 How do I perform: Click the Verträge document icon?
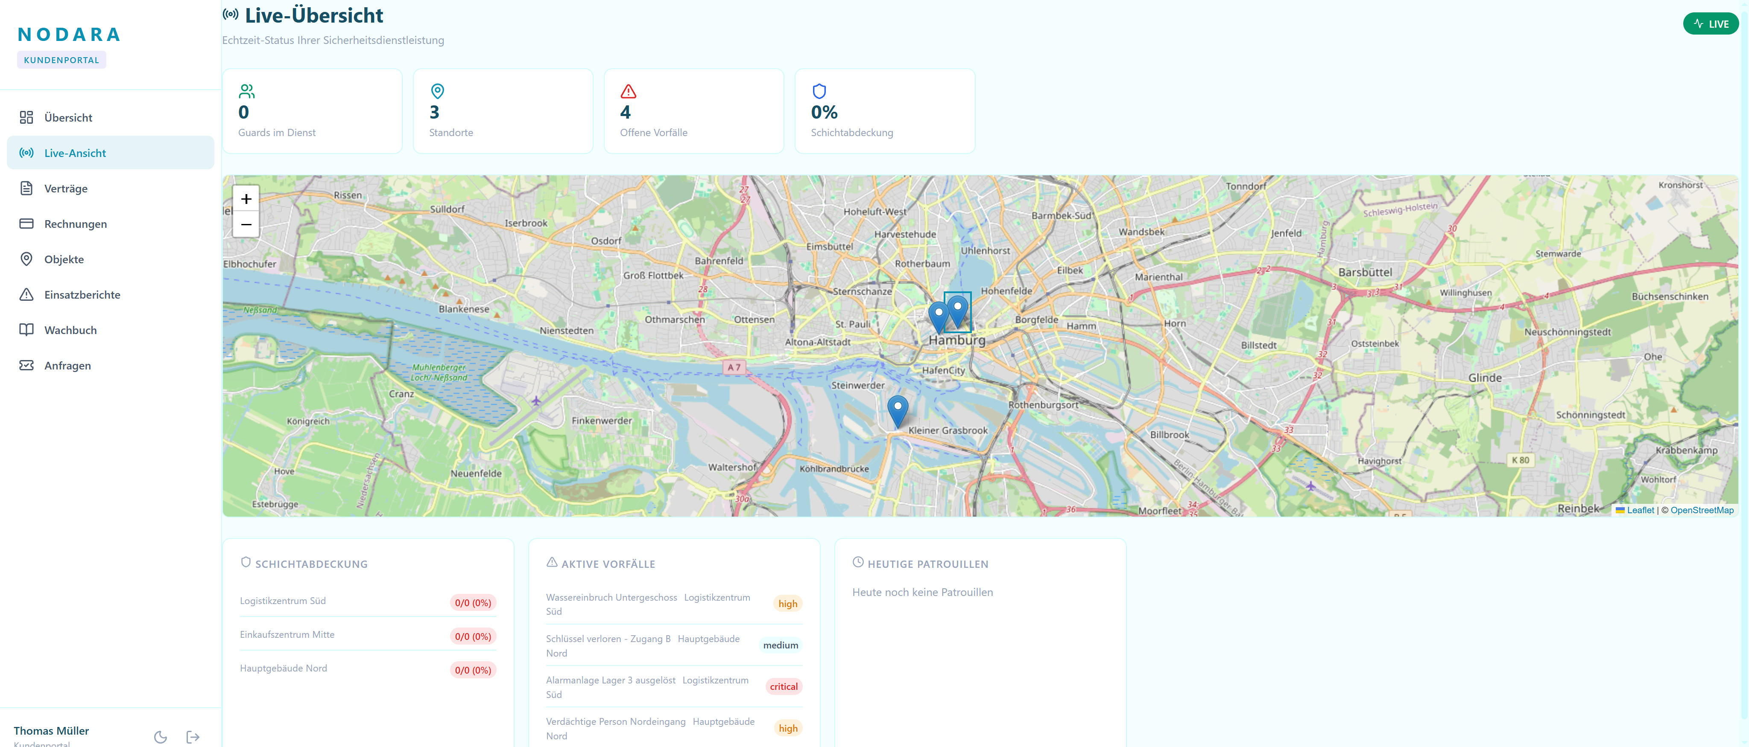point(26,188)
